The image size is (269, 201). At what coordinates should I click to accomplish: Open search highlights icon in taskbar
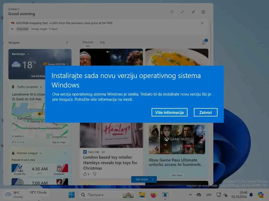coord(128,195)
